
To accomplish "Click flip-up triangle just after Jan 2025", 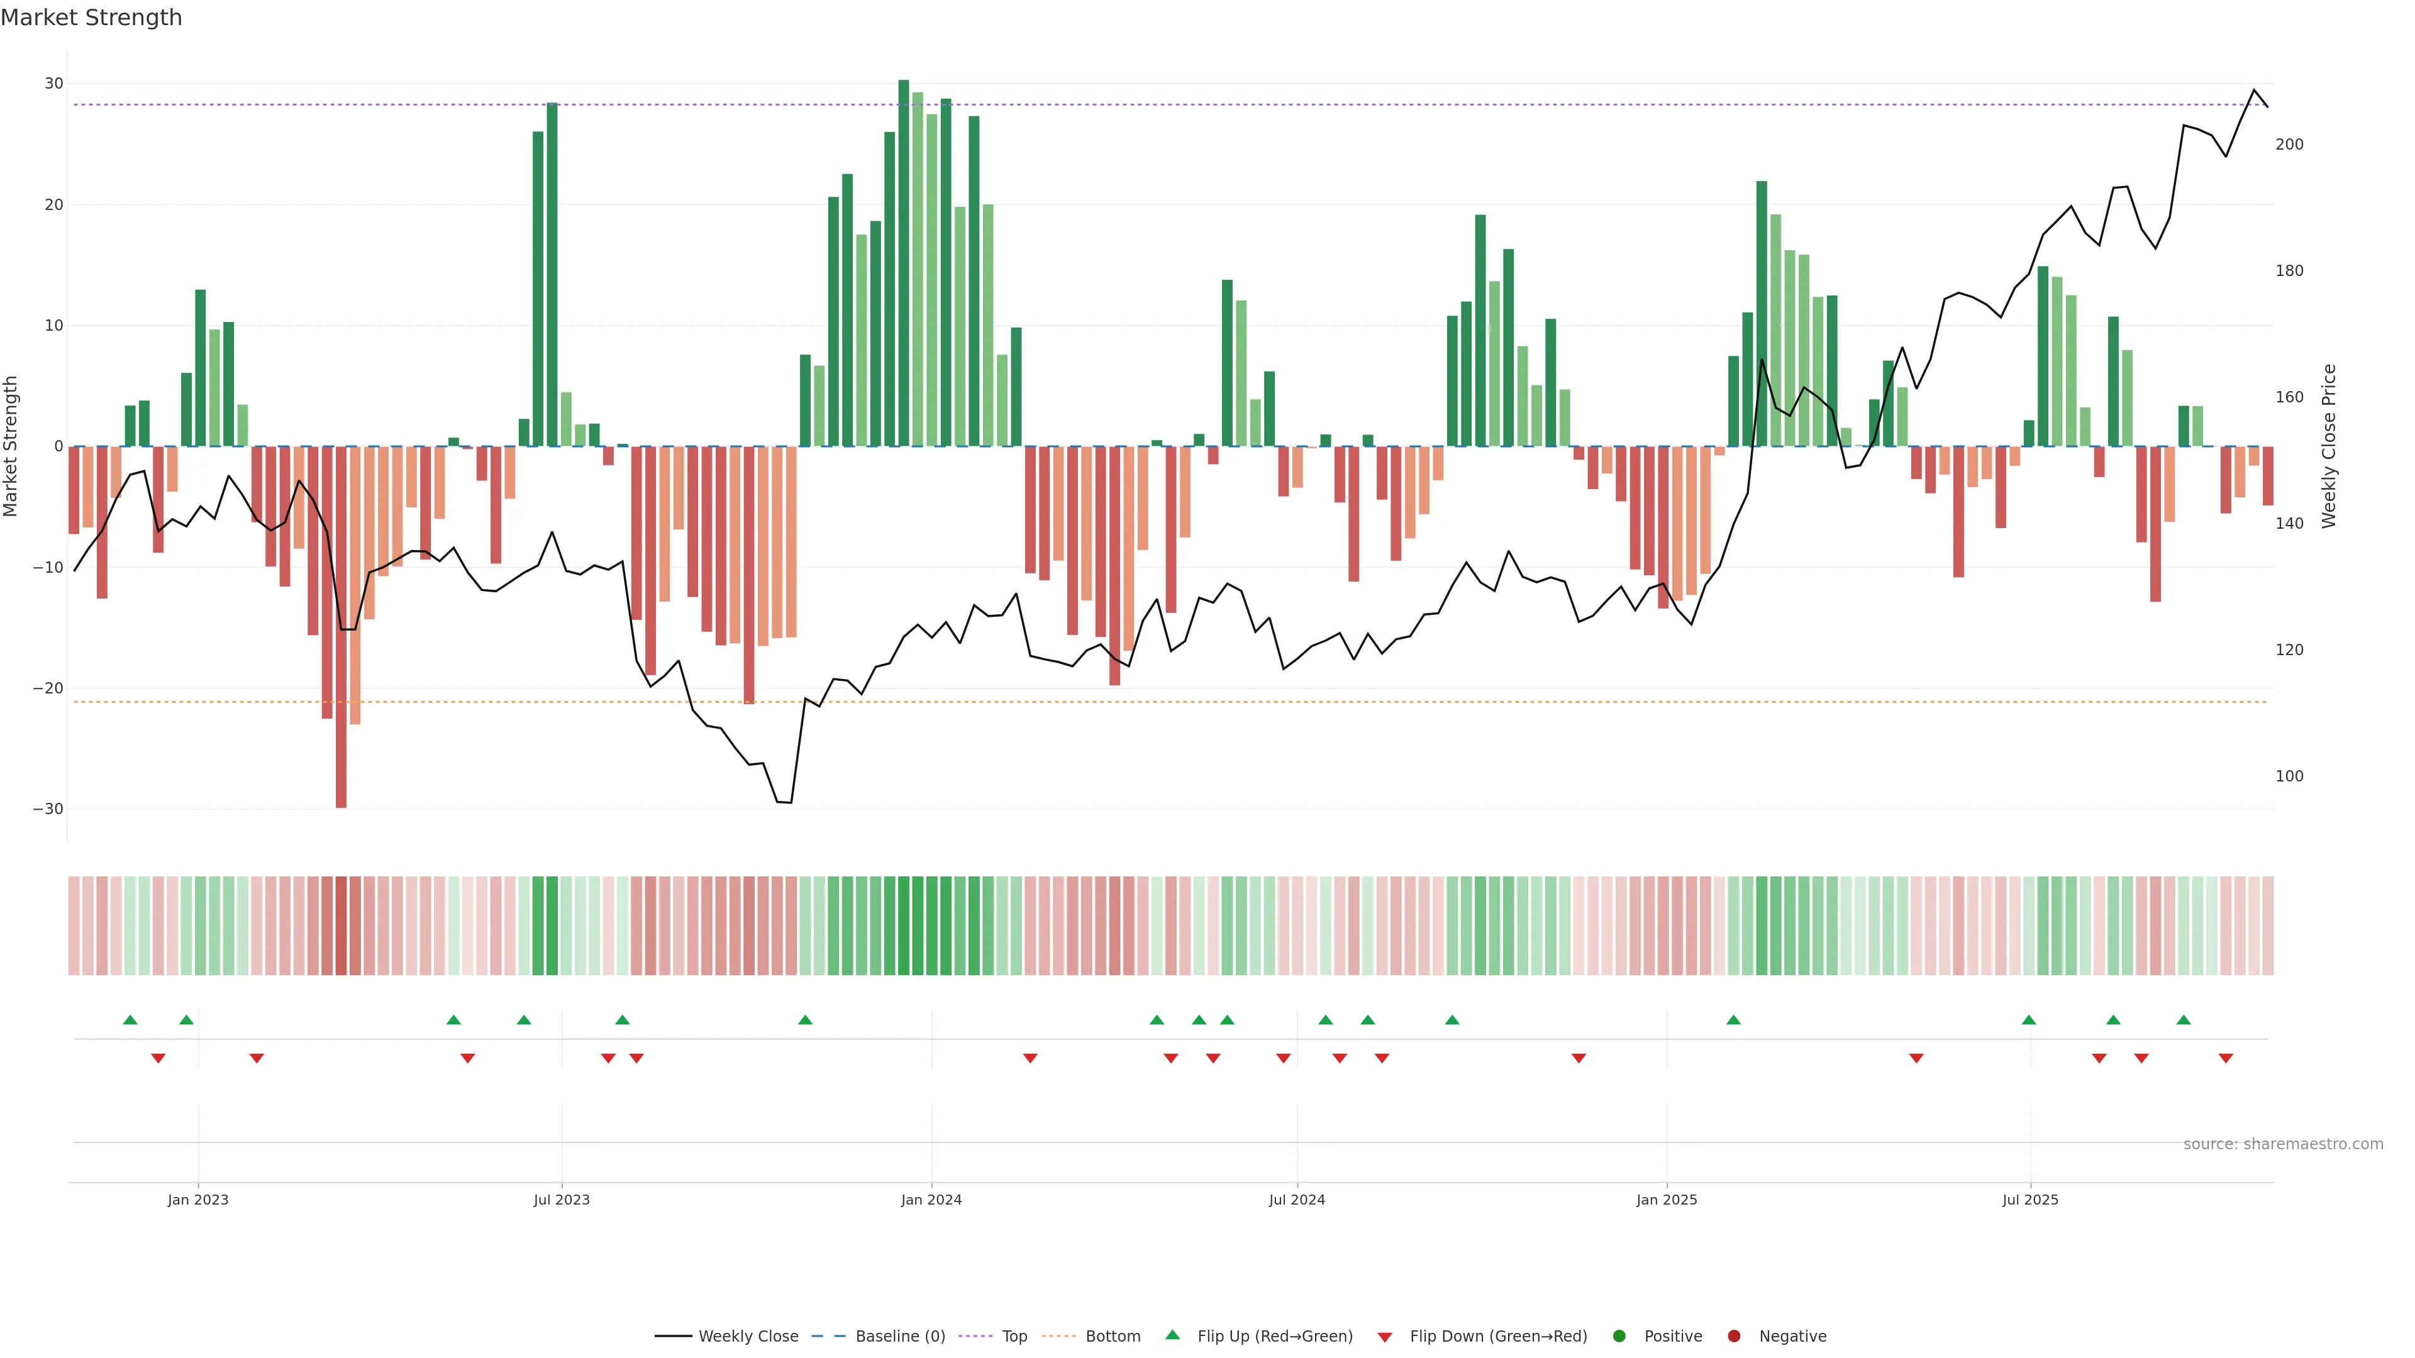I will coord(1733,1020).
